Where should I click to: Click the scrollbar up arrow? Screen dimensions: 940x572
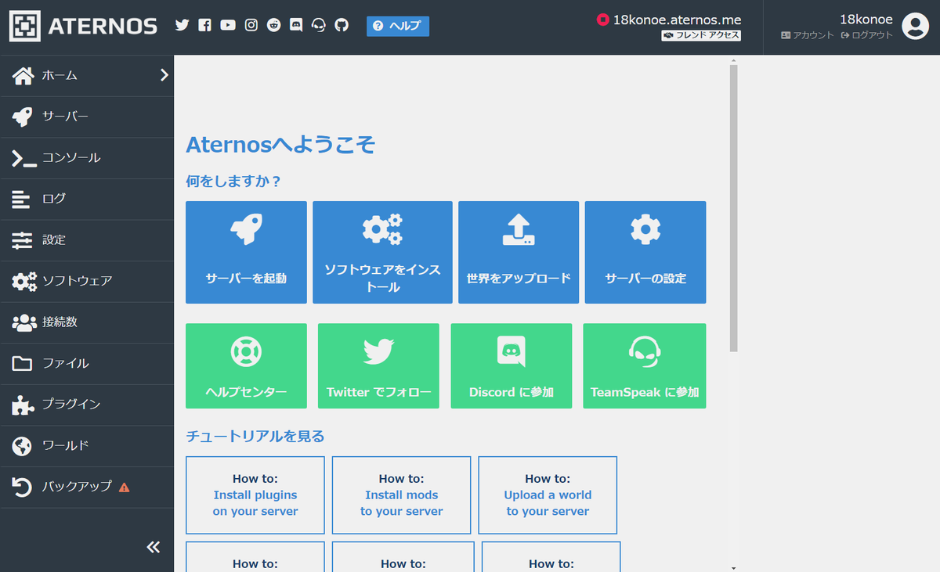pyautogui.click(x=734, y=59)
